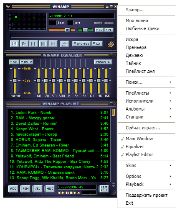Expand the Skins submenu
Image resolution: width=180 pixels, height=211 pixels.
tap(147, 165)
